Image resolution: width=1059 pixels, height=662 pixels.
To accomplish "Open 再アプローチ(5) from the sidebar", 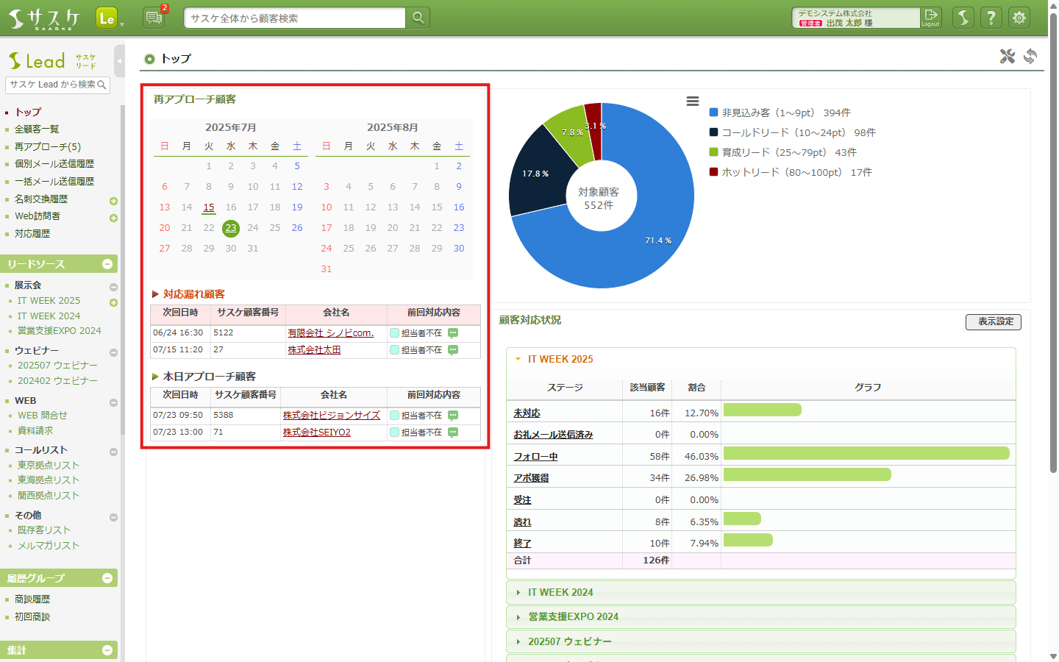I will (48, 146).
